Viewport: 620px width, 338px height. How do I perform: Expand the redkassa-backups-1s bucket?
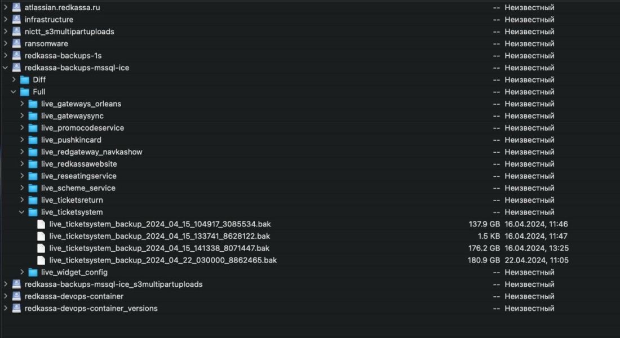tap(6, 56)
